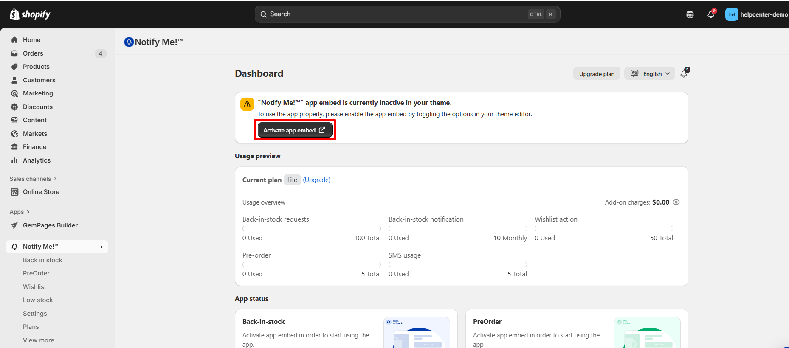Open the Sidekick assistant icon in header
Viewport: 789px width, 348px height.
click(x=690, y=14)
